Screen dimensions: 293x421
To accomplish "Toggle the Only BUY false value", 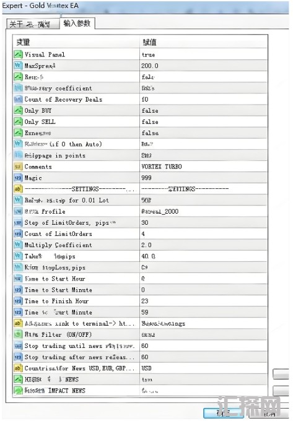I will [203, 111].
